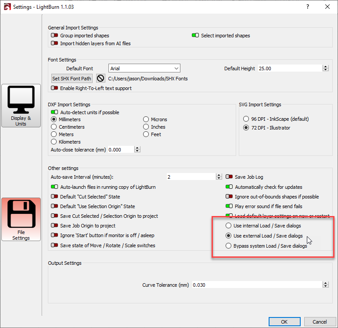The height and width of the screenshot is (328, 338).
Task: Click the LightBurn logo in title bar
Action: 7,7
